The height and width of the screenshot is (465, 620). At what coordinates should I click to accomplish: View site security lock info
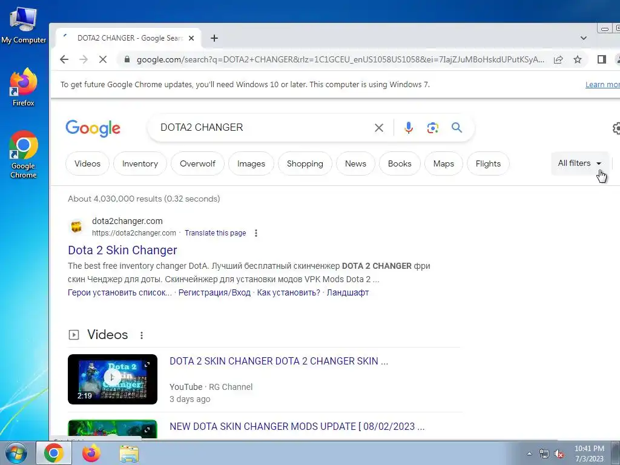click(127, 59)
